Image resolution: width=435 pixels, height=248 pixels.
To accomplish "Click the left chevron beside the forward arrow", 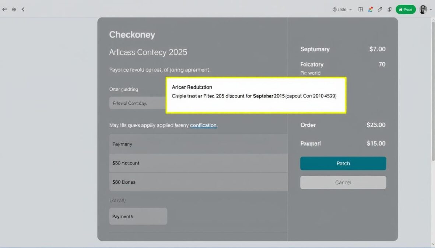I will tap(23, 9).
